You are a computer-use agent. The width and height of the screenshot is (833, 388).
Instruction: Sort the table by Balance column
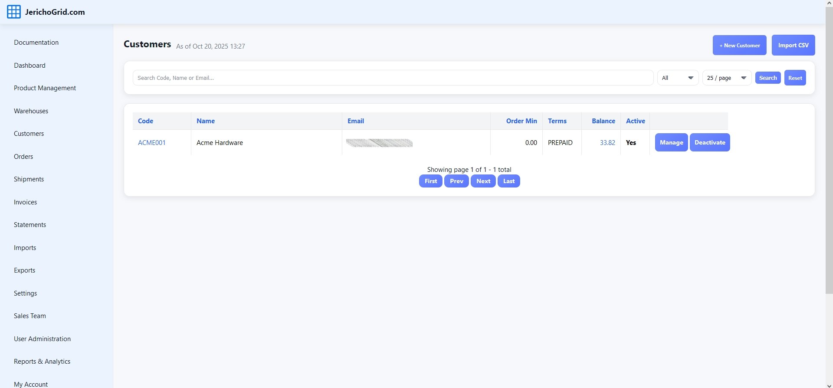pyautogui.click(x=603, y=121)
